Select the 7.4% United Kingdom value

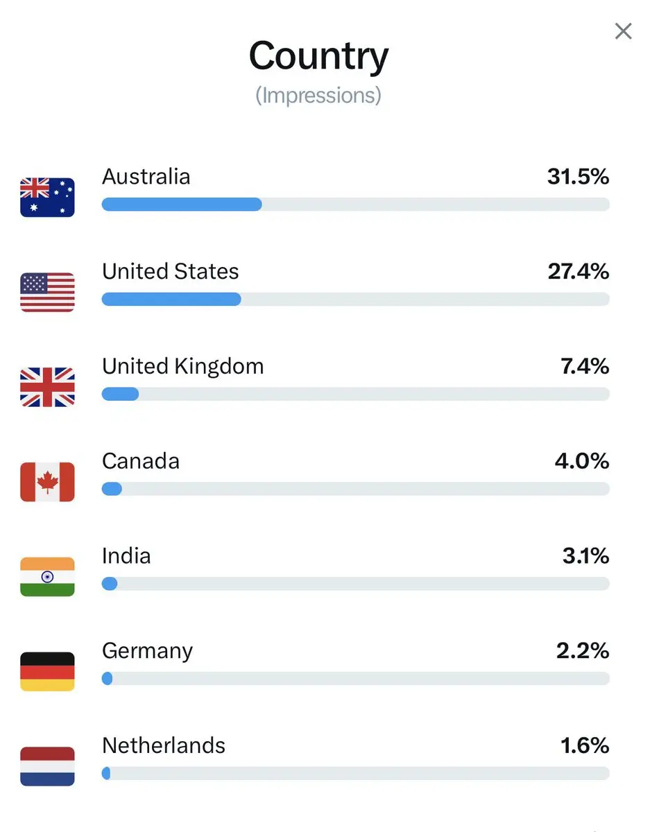585,366
